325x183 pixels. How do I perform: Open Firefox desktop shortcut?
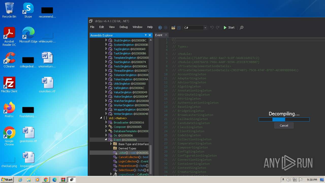tap(9, 110)
